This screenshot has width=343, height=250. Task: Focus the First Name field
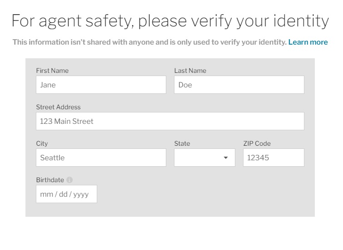[x=101, y=85]
